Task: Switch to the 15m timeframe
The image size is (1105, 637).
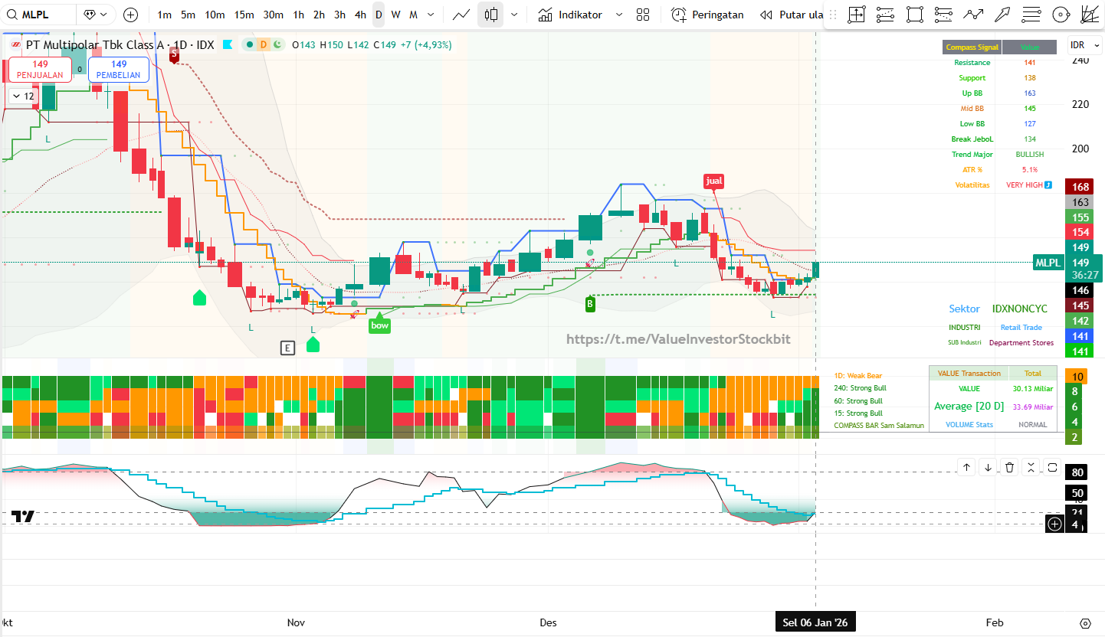Action: coord(244,15)
